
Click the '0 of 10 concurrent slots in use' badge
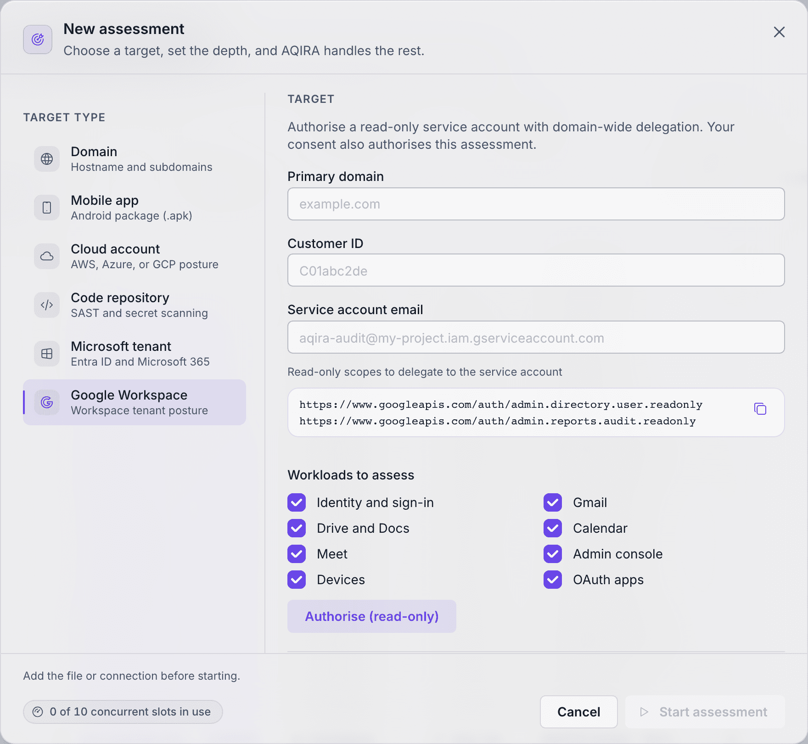click(123, 712)
